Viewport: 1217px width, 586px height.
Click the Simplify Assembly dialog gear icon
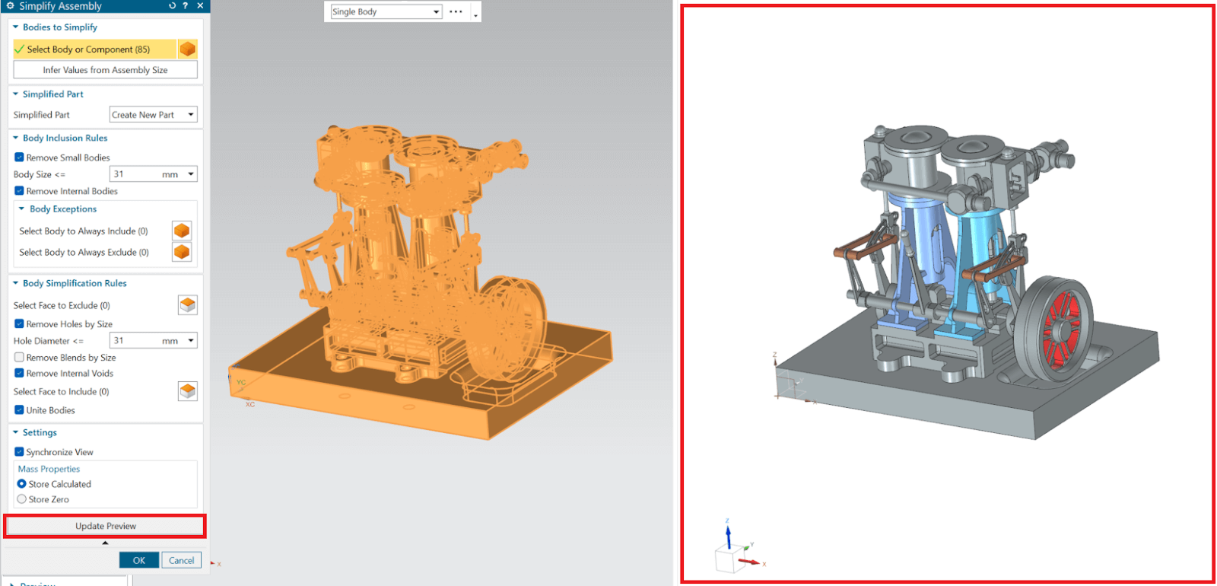[x=11, y=6]
